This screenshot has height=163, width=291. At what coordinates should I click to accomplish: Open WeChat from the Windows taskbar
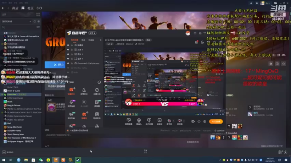click(x=41, y=160)
